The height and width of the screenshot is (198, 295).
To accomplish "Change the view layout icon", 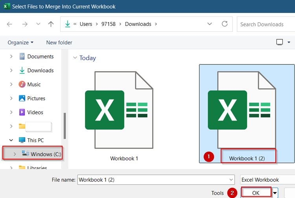I will [279, 42].
